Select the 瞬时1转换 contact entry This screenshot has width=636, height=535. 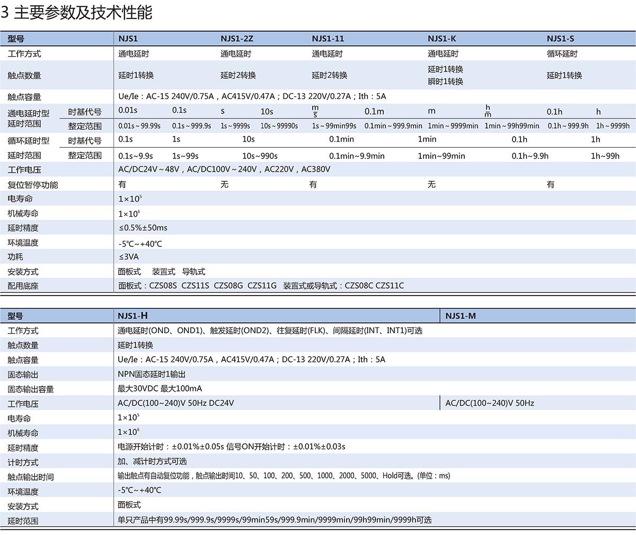click(445, 82)
